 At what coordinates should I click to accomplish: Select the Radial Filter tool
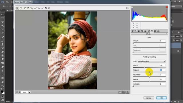[x=49, y=8]
